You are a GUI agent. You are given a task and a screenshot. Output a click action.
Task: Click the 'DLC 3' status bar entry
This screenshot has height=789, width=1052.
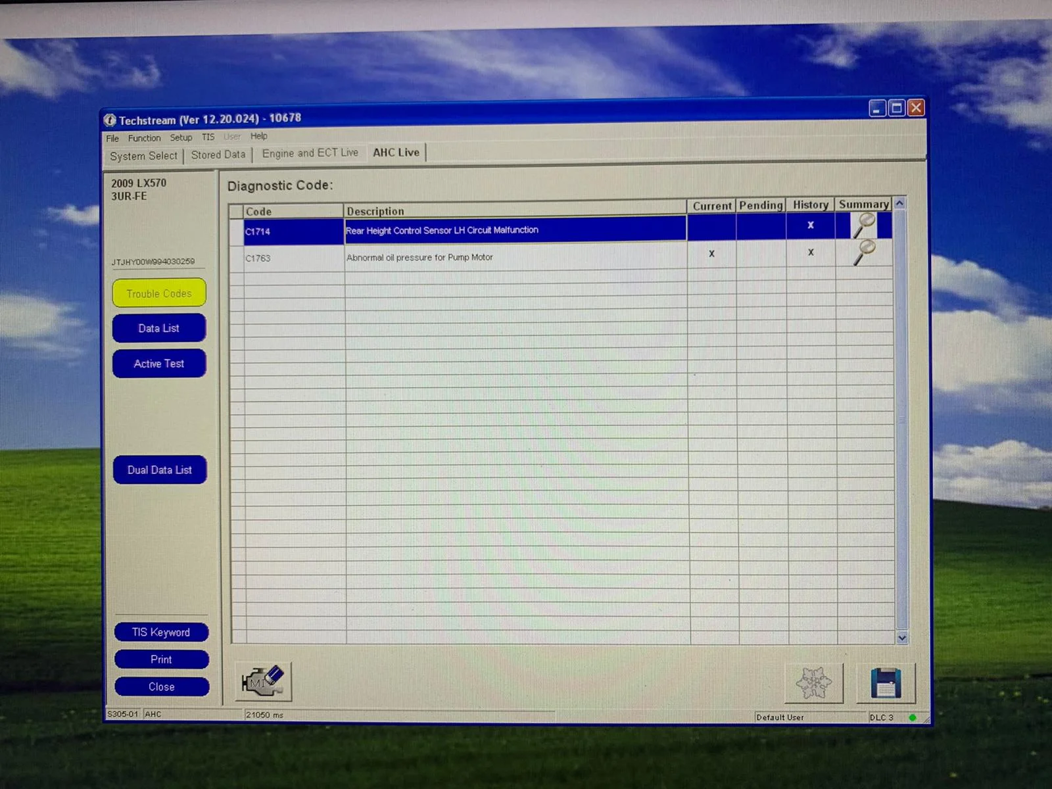point(882,717)
